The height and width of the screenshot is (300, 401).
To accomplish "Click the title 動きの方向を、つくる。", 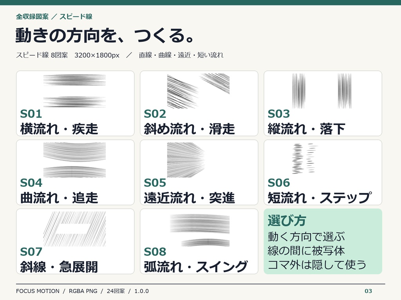I will 105,35.
